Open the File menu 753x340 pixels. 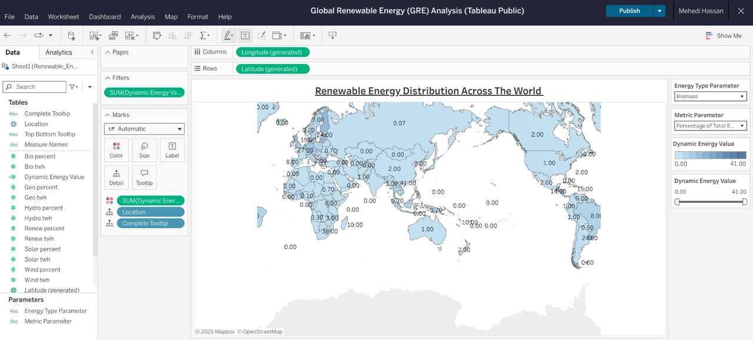[x=9, y=17]
